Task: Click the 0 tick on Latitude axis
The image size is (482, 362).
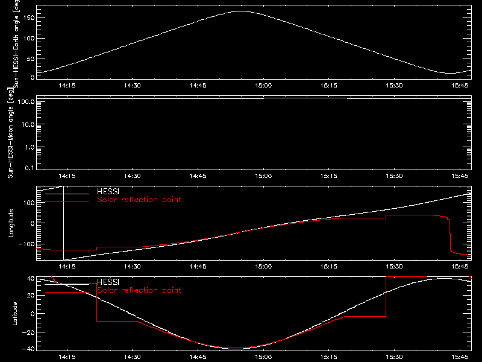Action: coord(33,314)
